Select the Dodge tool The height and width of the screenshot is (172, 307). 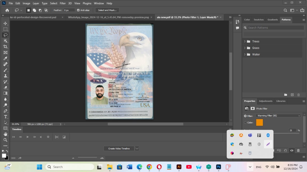5,105
